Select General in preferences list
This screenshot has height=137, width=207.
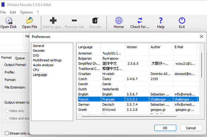point(38,46)
